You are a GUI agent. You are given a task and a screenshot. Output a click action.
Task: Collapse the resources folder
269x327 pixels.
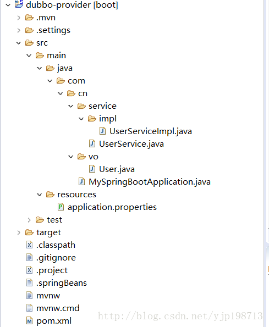40,195
